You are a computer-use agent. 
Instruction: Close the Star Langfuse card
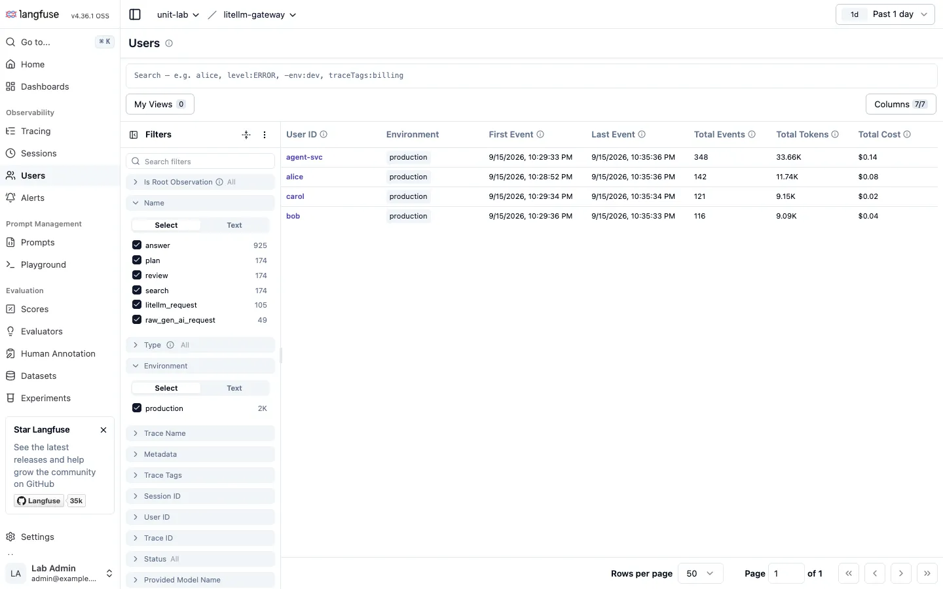[103, 430]
